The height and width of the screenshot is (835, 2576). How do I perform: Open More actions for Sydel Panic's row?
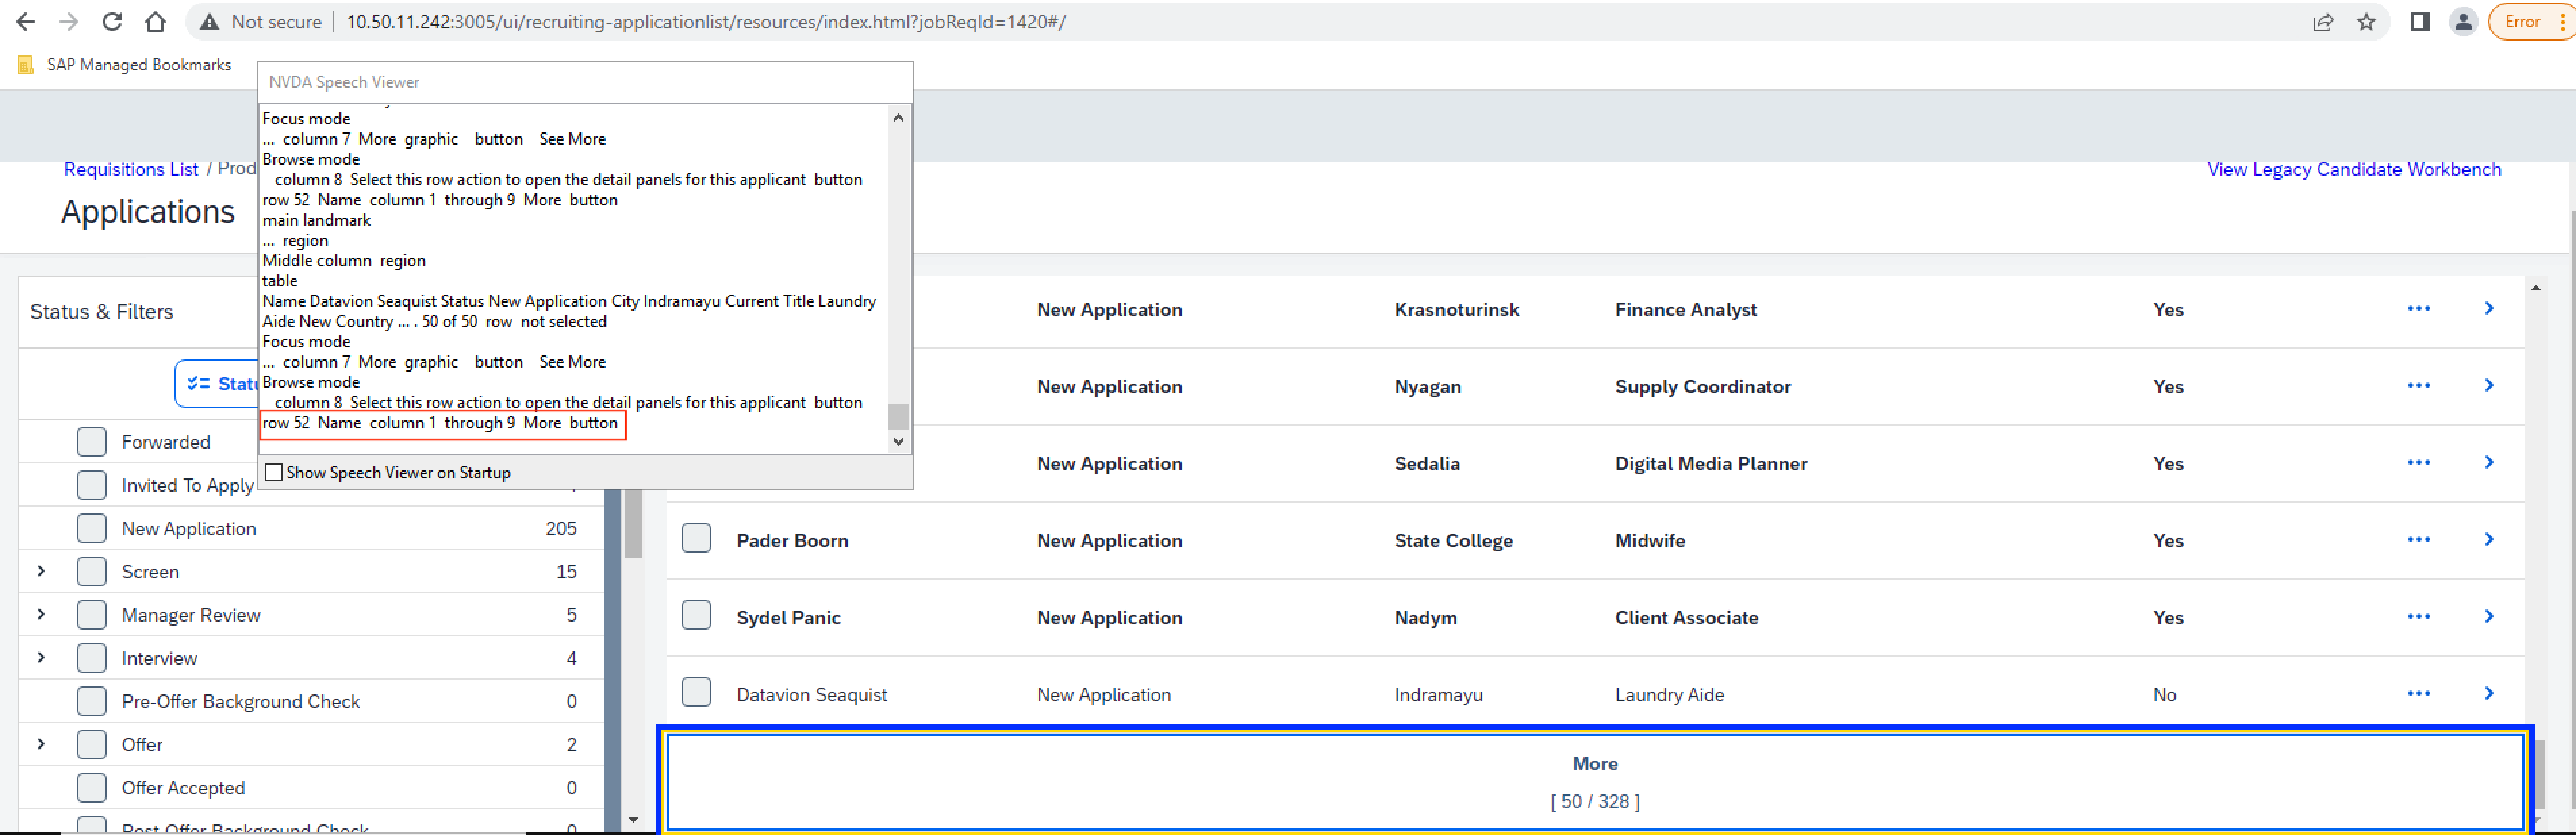(x=2419, y=616)
